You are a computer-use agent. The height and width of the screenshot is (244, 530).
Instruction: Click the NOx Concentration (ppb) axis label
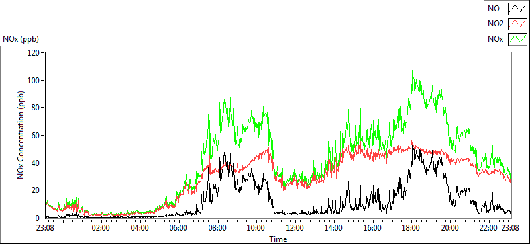pyautogui.click(x=21, y=135)
